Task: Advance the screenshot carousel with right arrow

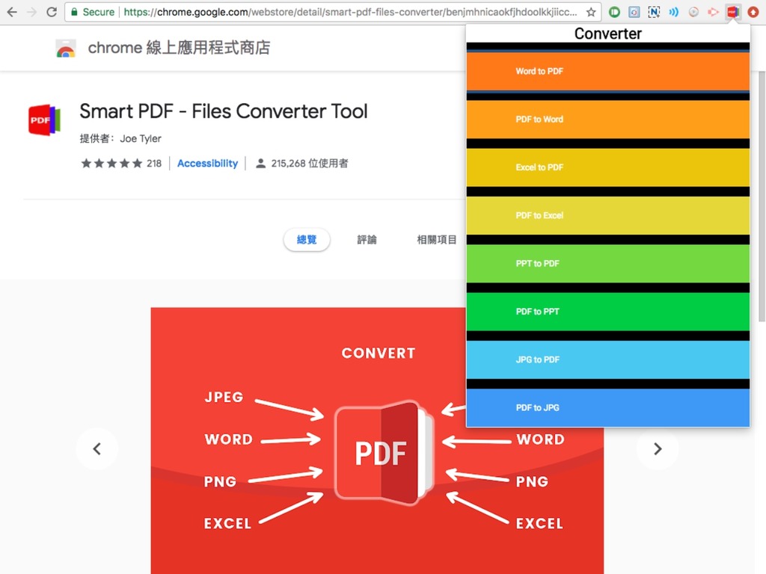Action: [x=658, y=448]
